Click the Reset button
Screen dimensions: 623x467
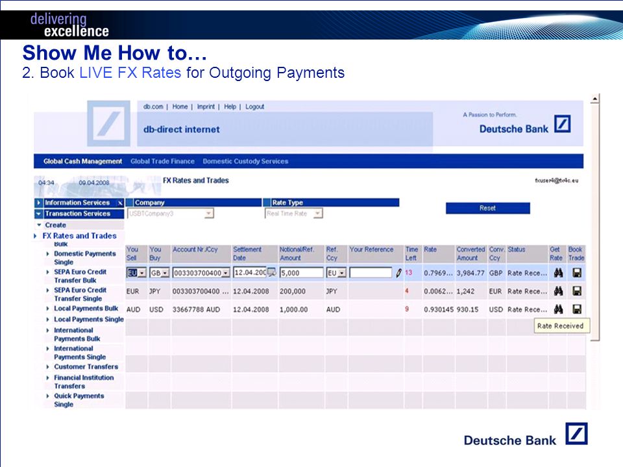click(x=488, y=208)
